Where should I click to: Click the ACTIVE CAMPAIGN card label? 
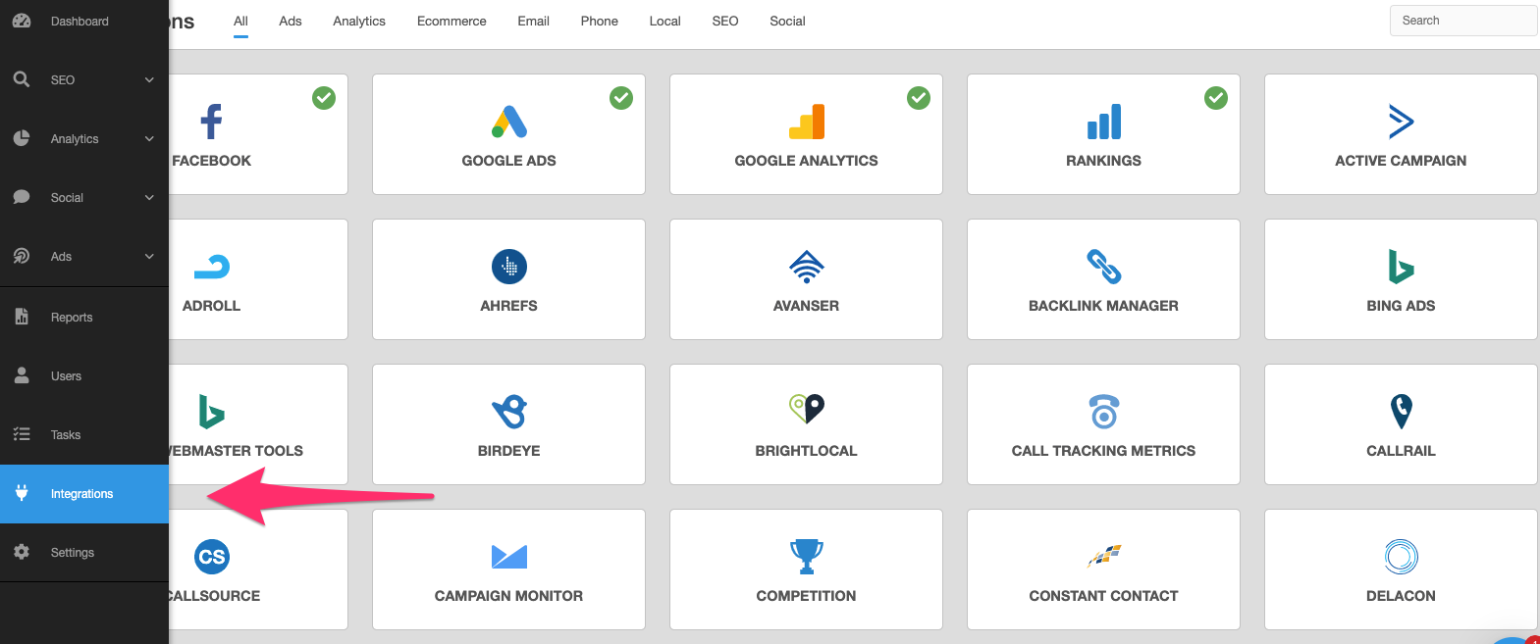[x=1401, y=161]
